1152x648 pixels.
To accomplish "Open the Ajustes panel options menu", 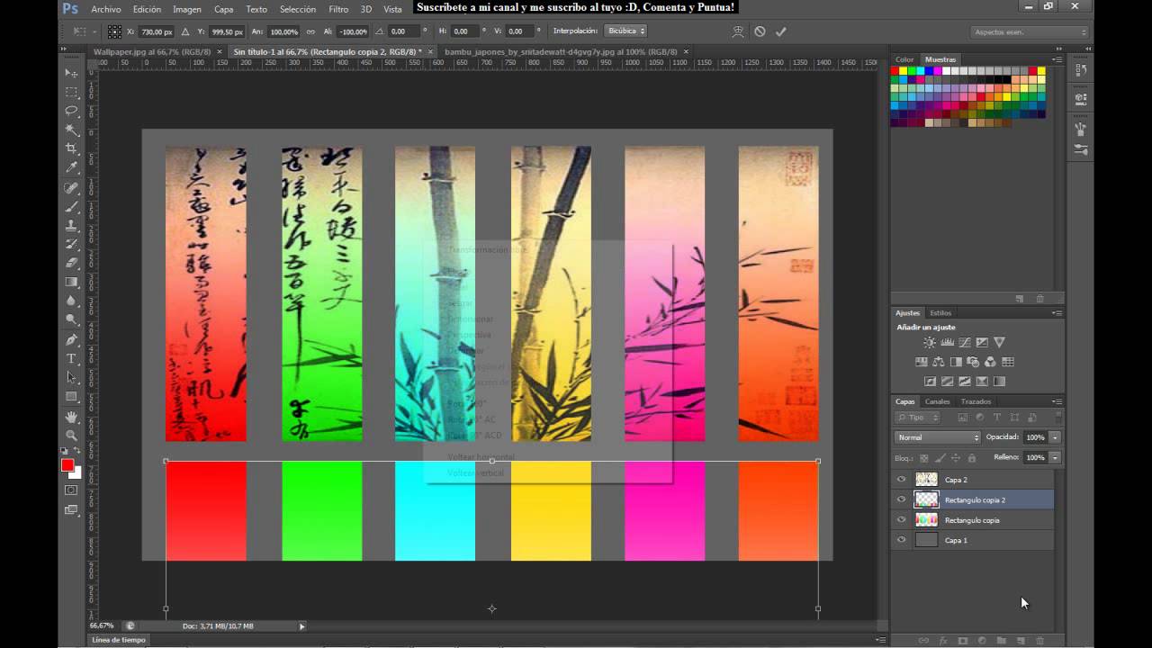I will point(1057,313).
